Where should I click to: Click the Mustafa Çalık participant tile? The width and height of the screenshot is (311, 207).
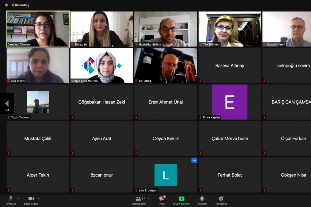point(38,138)
